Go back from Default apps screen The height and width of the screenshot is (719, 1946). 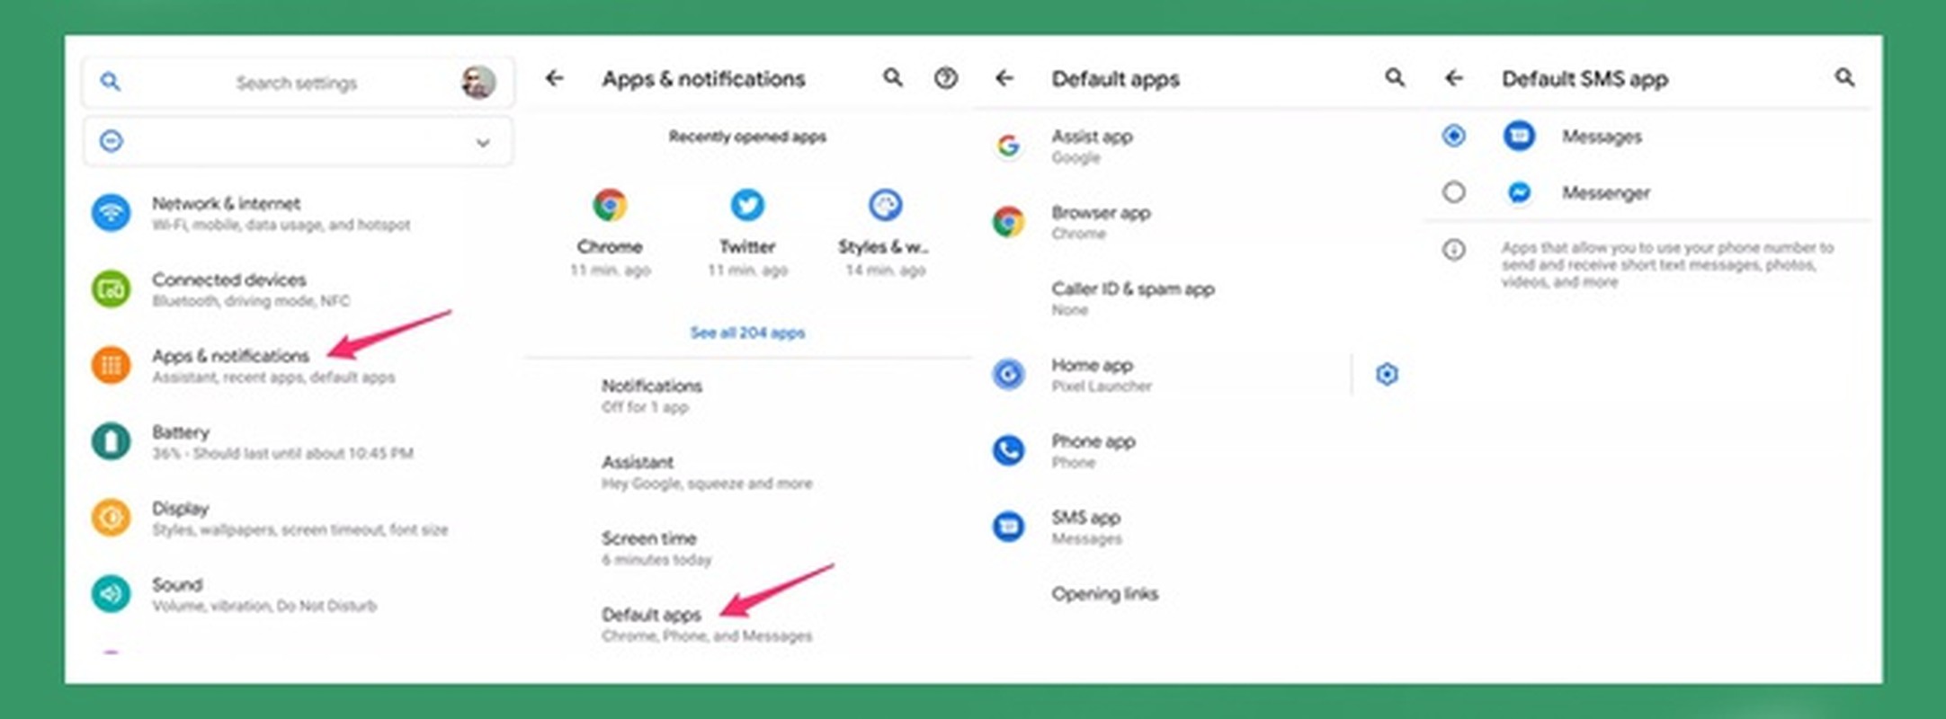pyautogui.click(x=1004, y=78)
